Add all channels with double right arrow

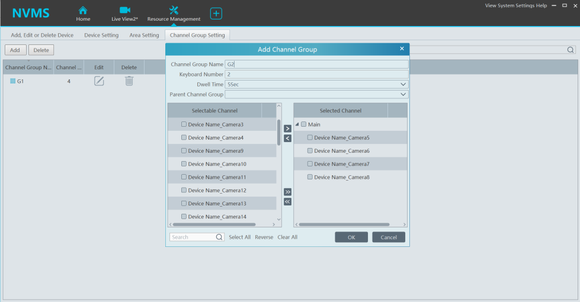[x=288, y=192]
